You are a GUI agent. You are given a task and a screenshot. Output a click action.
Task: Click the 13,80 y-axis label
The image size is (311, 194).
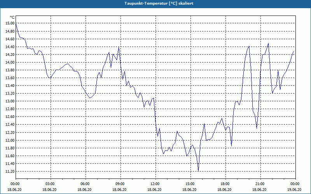click(10, 70)
